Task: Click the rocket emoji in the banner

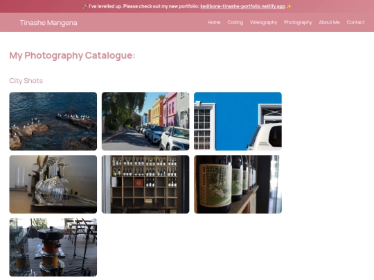Action: 84,6
